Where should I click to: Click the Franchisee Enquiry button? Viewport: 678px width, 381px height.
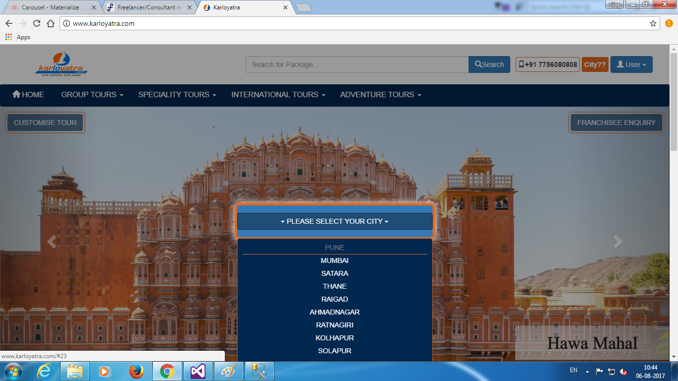(x=616, y=123)
